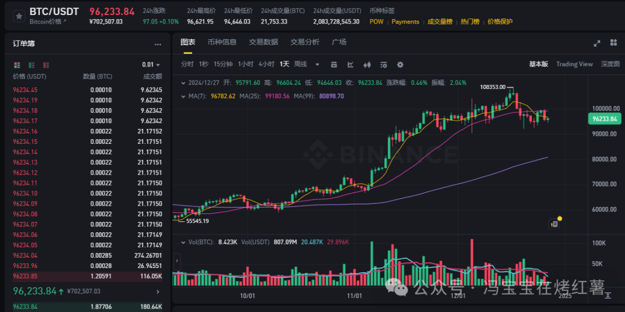Show bids only order book view
This screenshot has width=625, height=312.
31,65
